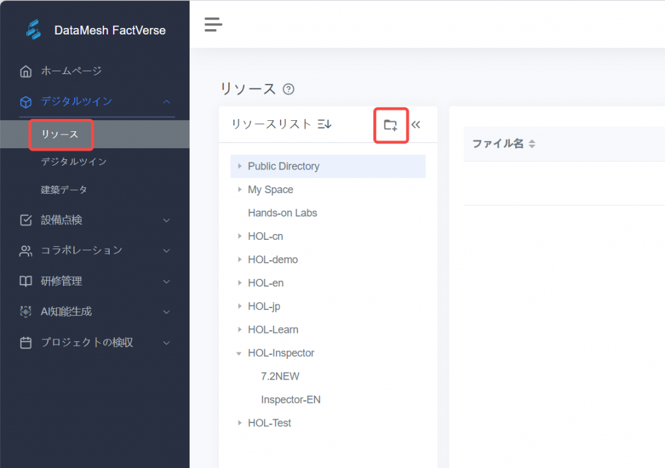Click the DataMesh FactVerse title text
The height and width of the screenshot is (468, 665).
coord(110,30)
